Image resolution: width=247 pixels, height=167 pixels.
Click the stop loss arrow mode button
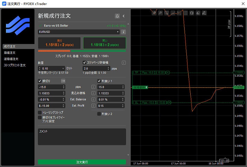coord(63,81)
